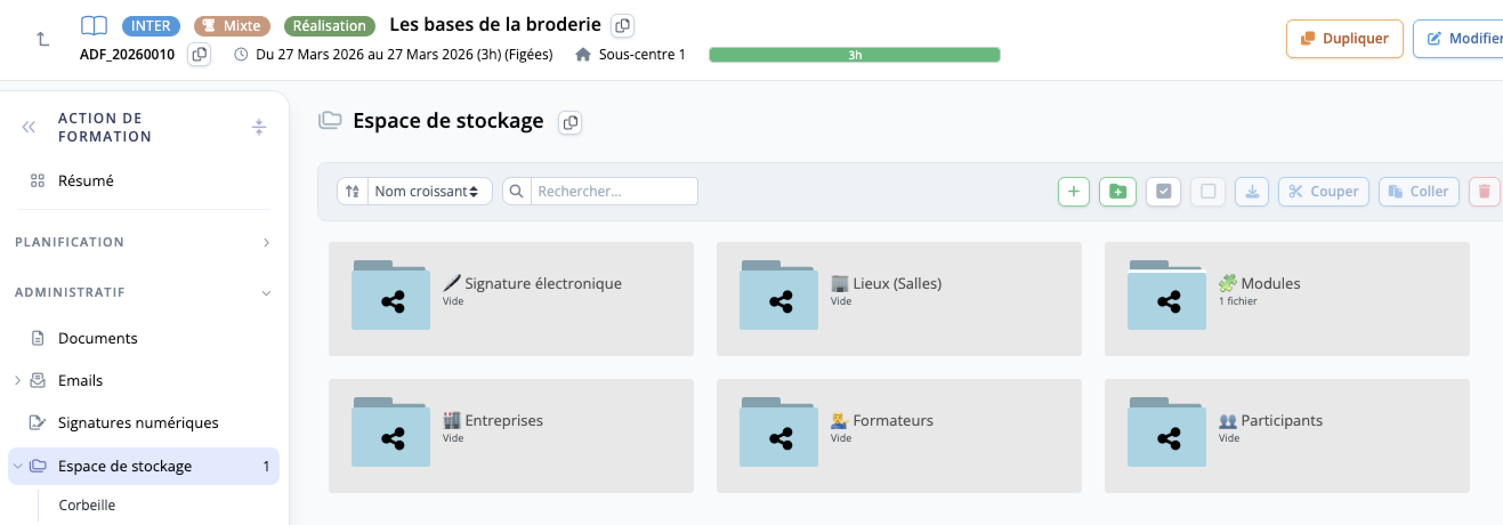Click the Modifier button

[1458, 38]
